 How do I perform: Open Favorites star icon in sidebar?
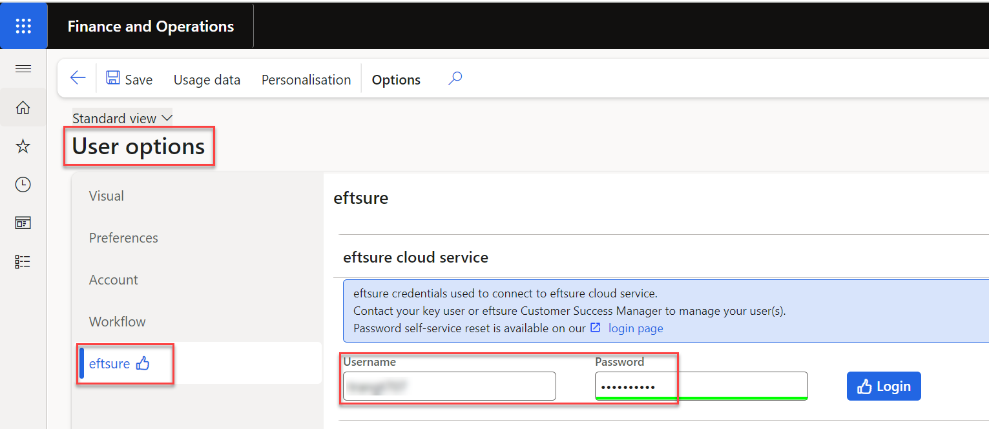[23, 146]
